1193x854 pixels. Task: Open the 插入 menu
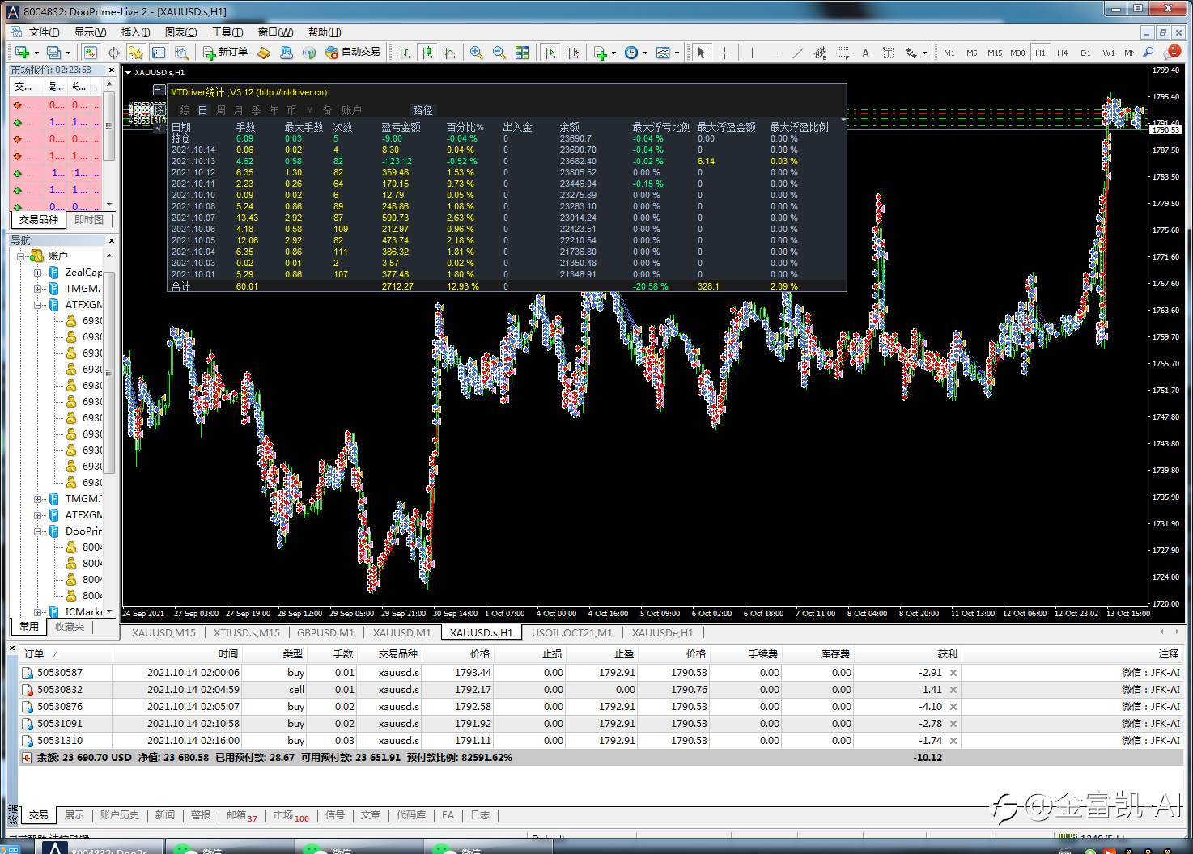[135, 32]
